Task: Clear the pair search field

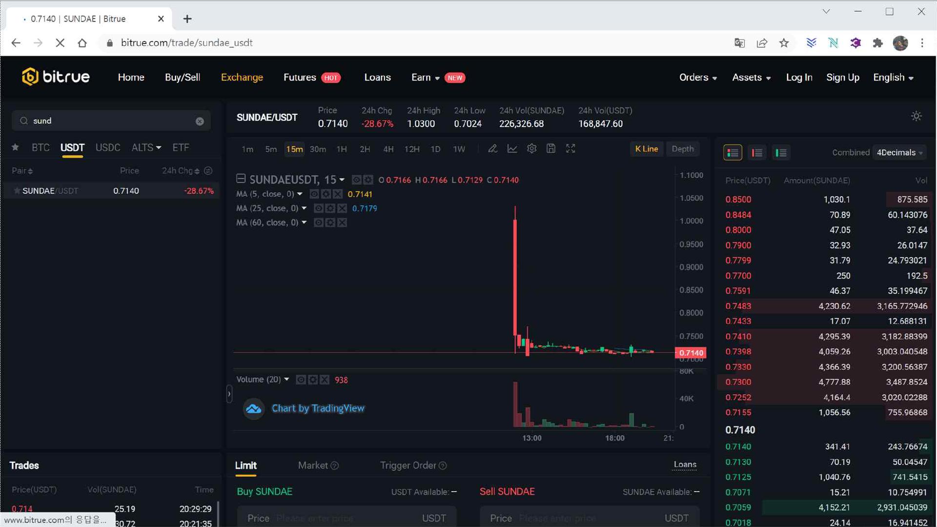Action: point(200,121)
